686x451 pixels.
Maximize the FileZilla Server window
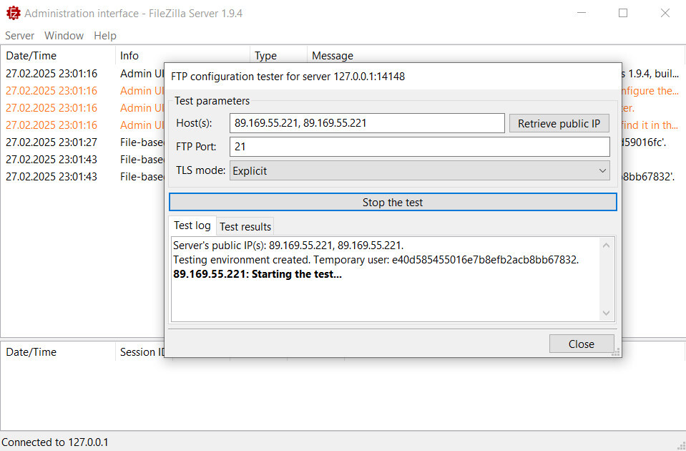point(623,13)
